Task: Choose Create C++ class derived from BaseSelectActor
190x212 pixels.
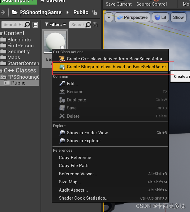Action: pyautogui.click(x=110, y=59)
